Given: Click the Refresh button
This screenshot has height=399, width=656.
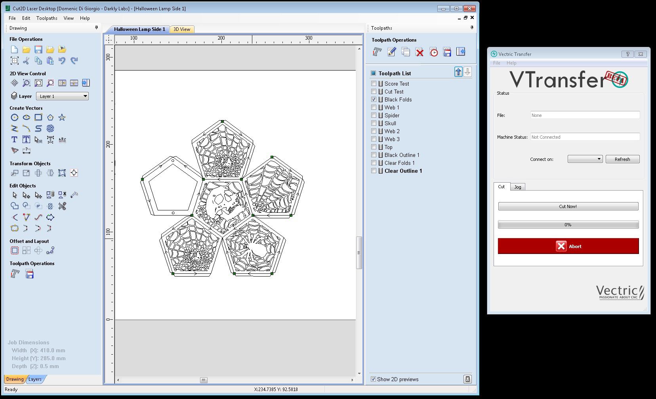Looking at the screenshot, I should click(x=622, y=159).
